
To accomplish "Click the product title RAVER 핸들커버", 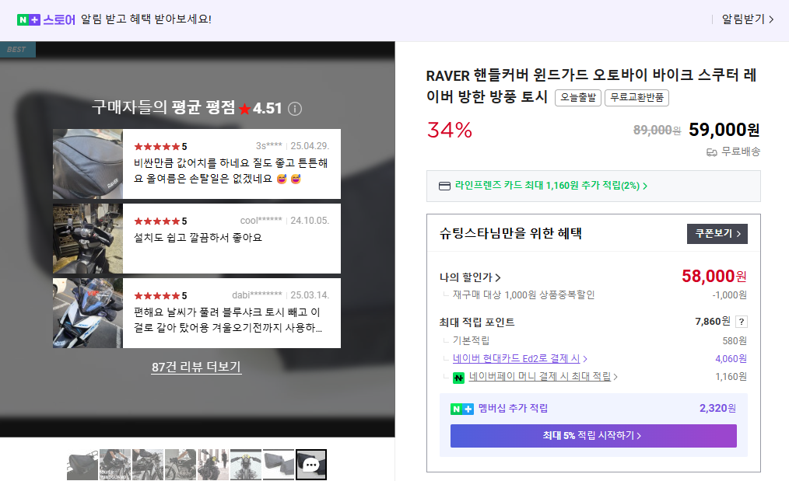I will 591,85.
